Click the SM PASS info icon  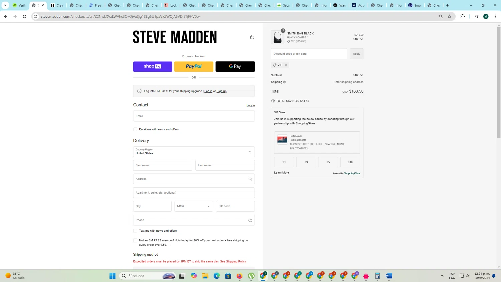[x=139, y=91]
